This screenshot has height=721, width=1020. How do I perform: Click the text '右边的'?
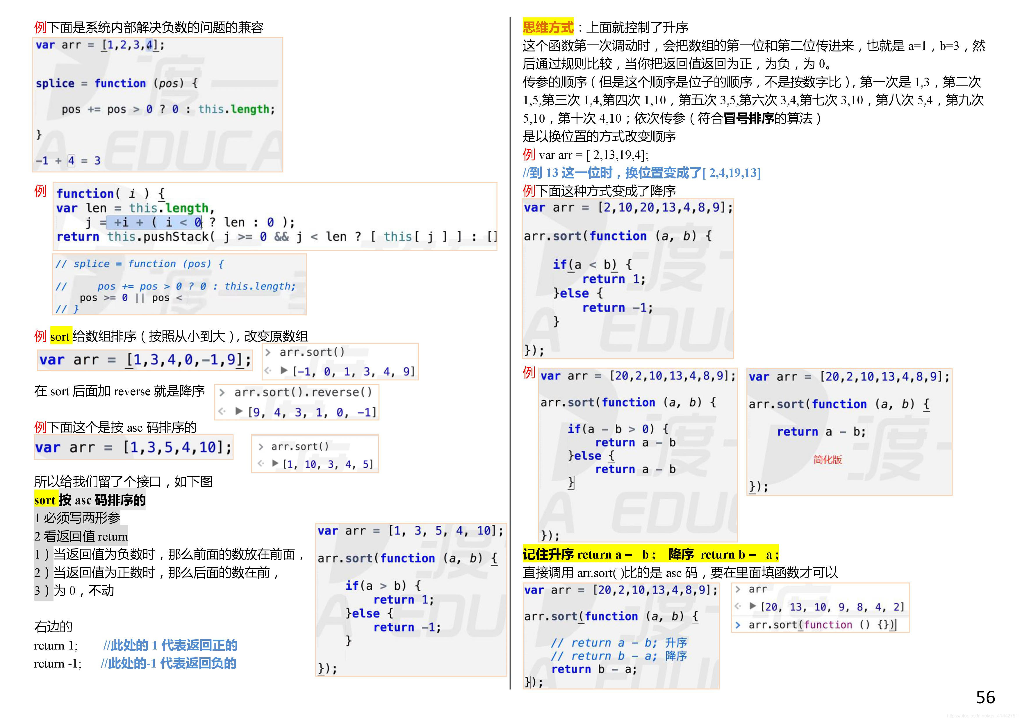tap(53, 627)
